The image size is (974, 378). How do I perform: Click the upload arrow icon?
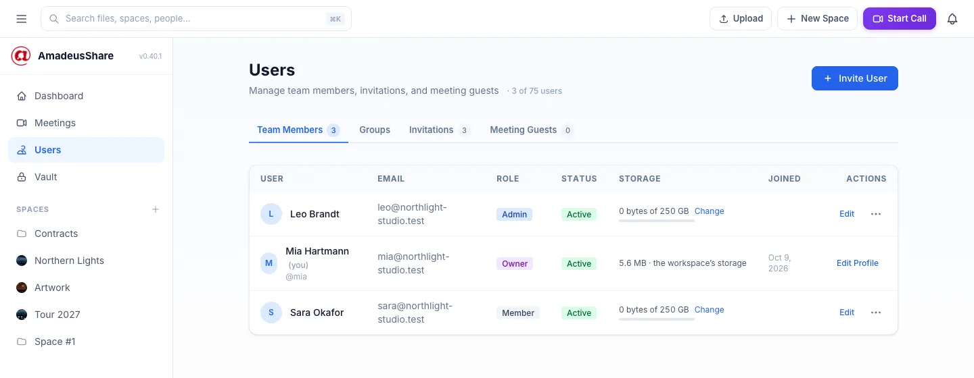pyautogui.click(x=724, y=19)
